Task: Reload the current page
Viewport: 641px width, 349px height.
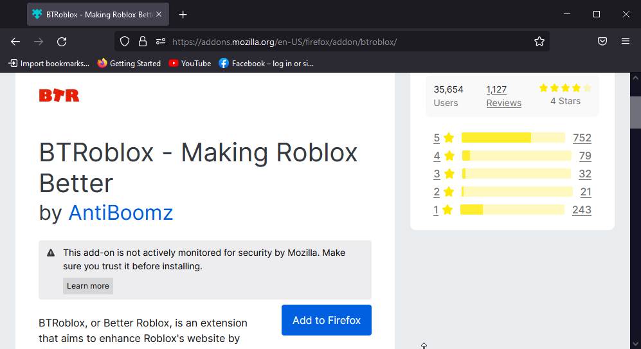Action: (62, 42)
